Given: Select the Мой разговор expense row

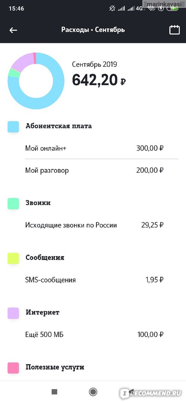Looking at the screenshot, I should [x=102, y=171].
